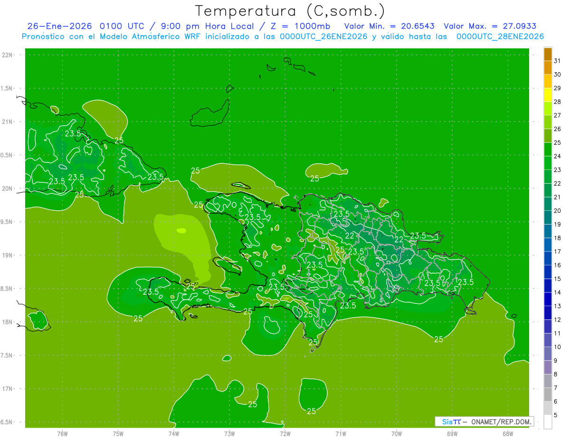
Task: Pick the green legend swatch between 24 and 25
Action: [x=548, y=150]
